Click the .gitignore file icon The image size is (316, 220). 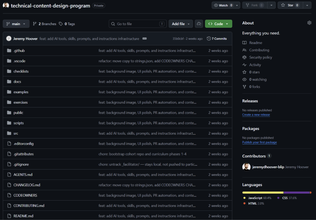point(9,164)
